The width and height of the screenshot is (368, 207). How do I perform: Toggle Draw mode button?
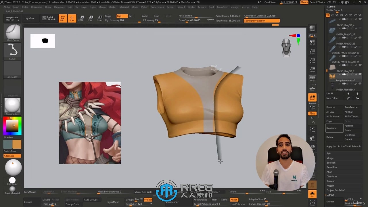pyautogui.click(x=72, y=18)
